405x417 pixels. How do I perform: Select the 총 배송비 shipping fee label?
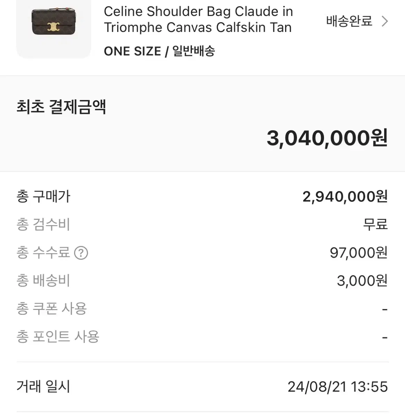tap(43, 280)
